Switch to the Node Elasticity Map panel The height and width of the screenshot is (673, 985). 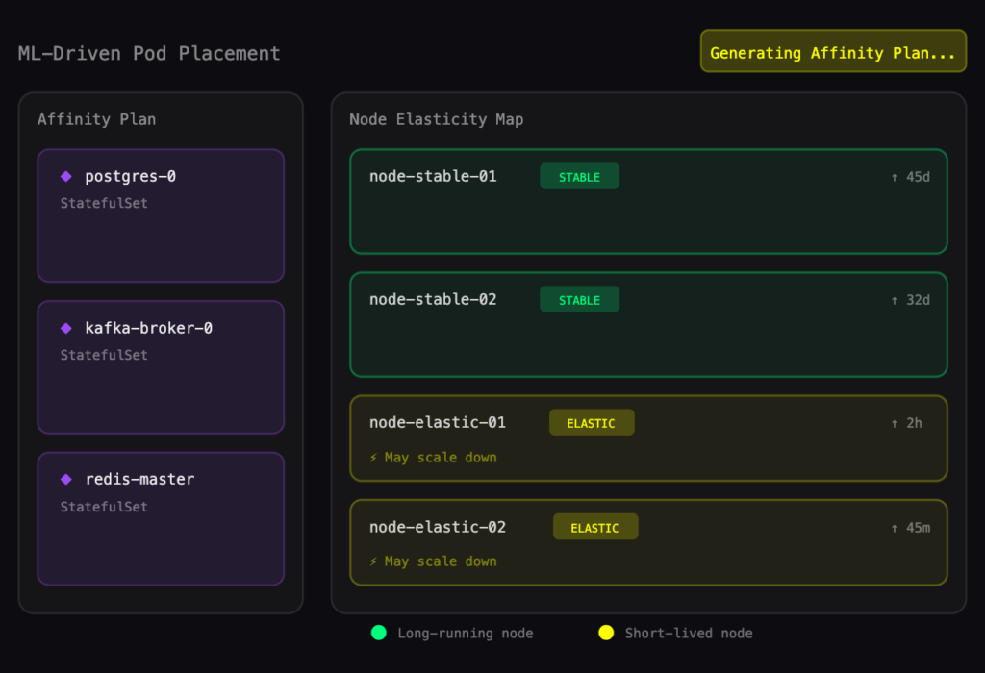pyautogui.click(x=435, y=119)
